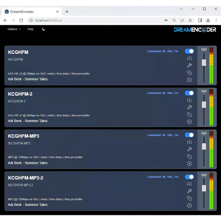
Task: Expand the Options dropdown menu
Action: tap(14, 29)
